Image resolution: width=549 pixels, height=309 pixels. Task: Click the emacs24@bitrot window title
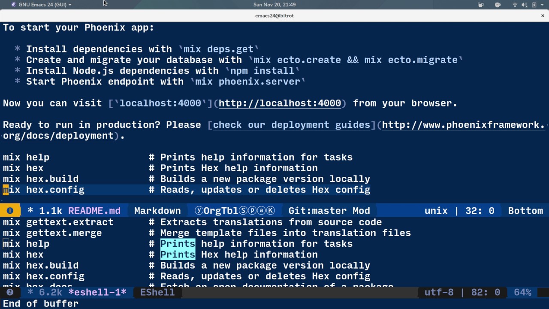pyautogui.click(x=274, y=15)
